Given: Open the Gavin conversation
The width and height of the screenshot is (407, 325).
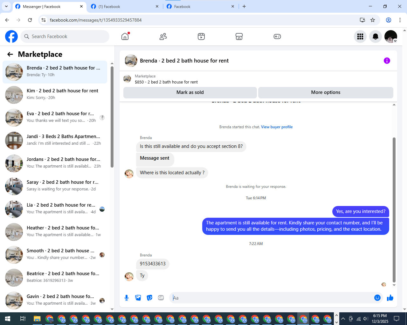Looking at the screenshot, I should (55, 301).
